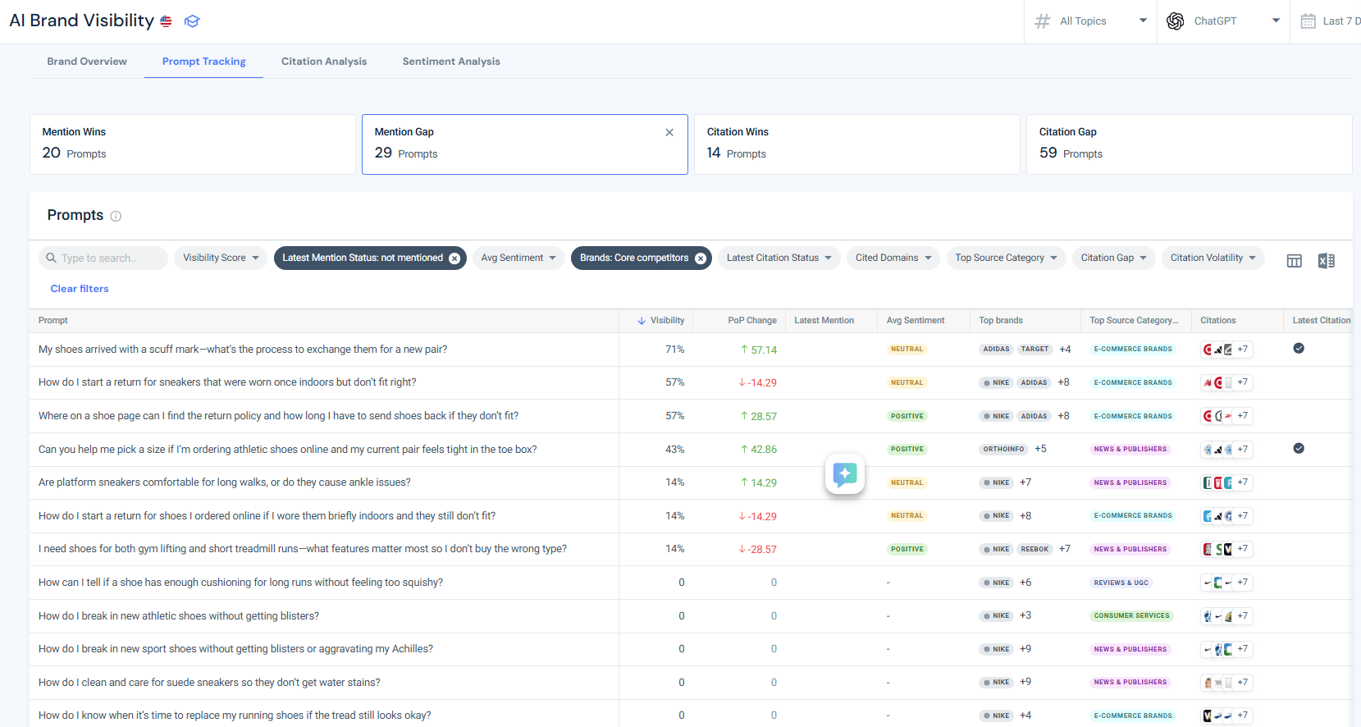
Task: Export the table to Excel
Action: tap(1326, 261)
